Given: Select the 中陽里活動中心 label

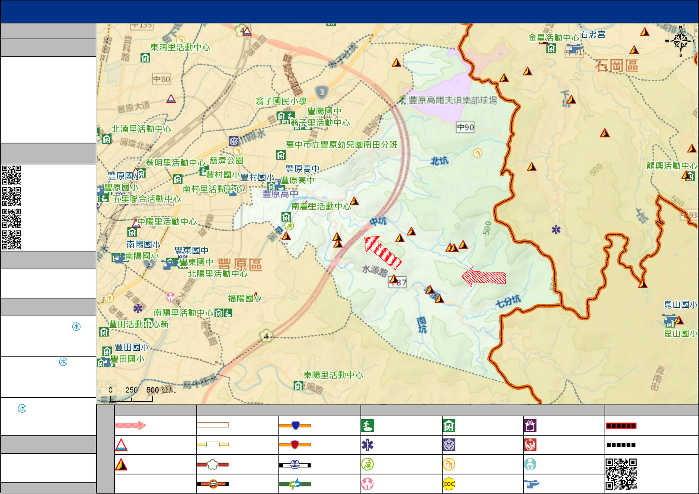Looking at the screenshot, I should [167, 222].
